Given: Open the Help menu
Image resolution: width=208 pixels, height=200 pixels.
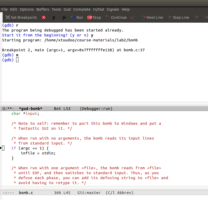Looking at the screenshot, I should [126, 9].
